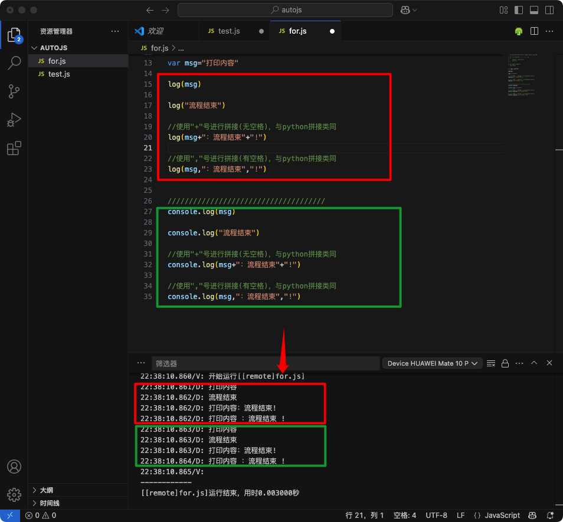563x522 pixels.
Task: Click the 筛选器 filter input field
Action: (x=264, y=363)
